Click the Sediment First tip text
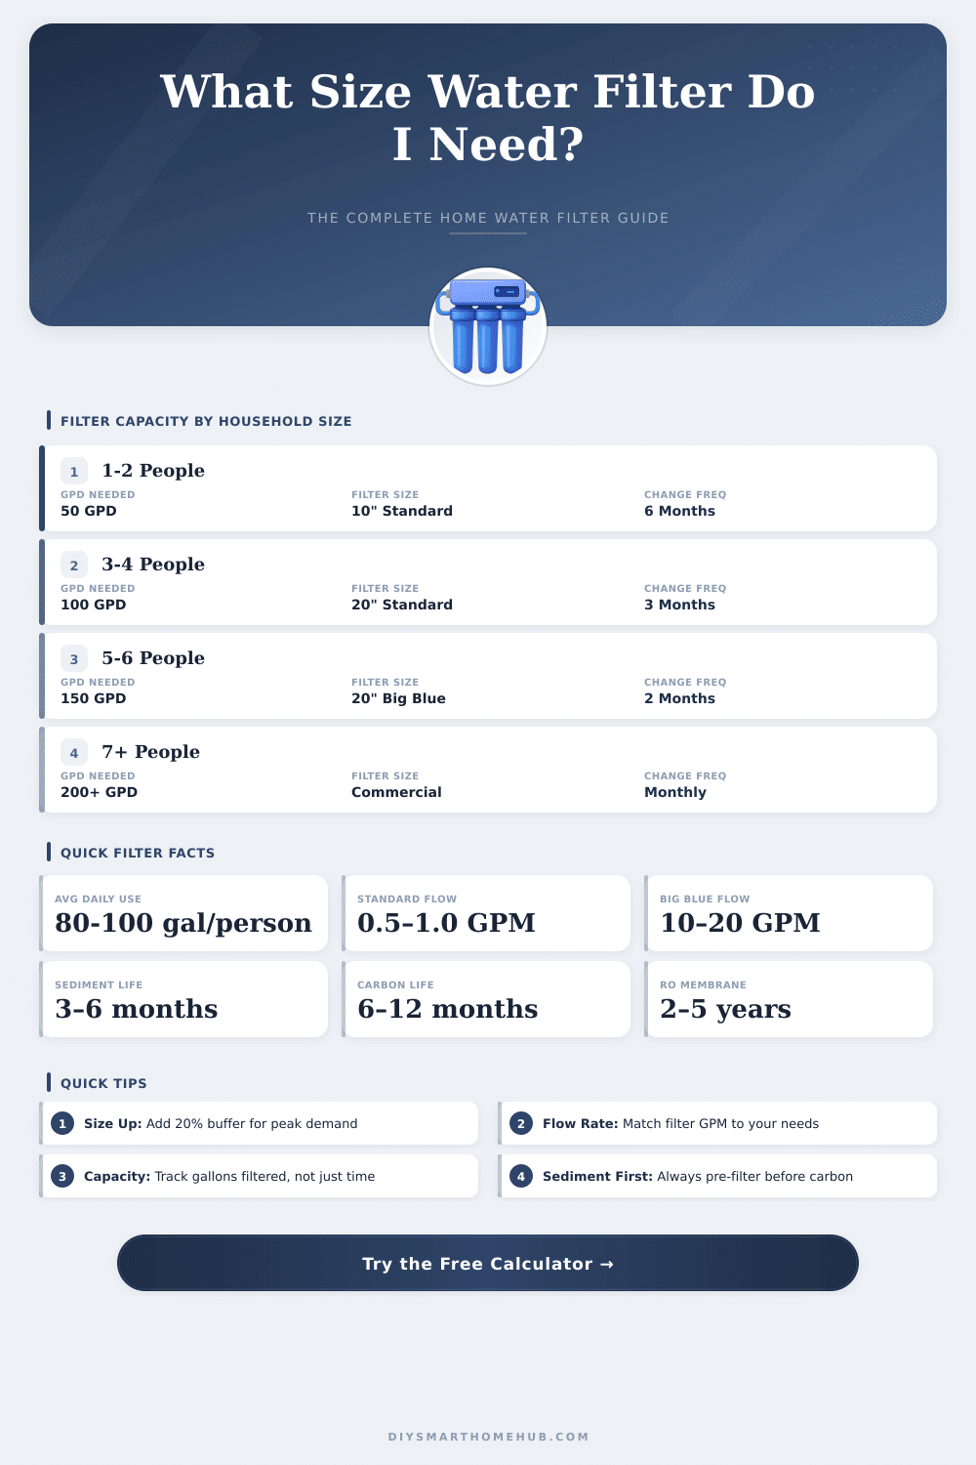 pyautogui.click(x=698, y=1176)
